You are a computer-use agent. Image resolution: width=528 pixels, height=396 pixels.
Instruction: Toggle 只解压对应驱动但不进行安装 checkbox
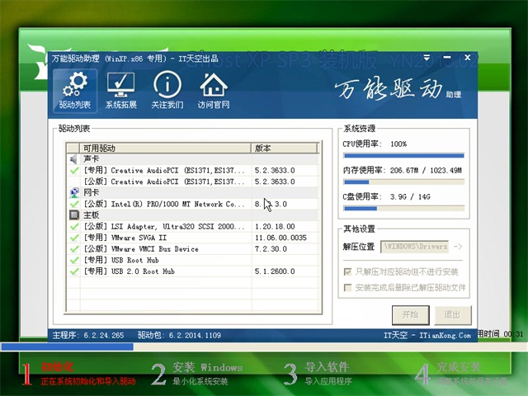pyautogui.click(x=347, y=271)
